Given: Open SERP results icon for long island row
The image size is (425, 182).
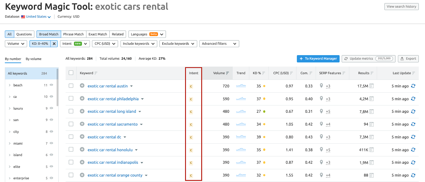Looking at the screenshot, I should [x=371, y=112].
